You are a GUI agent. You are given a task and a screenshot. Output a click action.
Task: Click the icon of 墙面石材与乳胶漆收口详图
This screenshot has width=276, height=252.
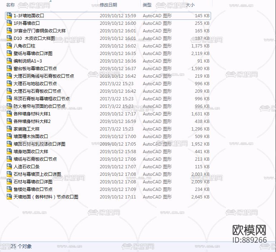(x=9, y=144)
